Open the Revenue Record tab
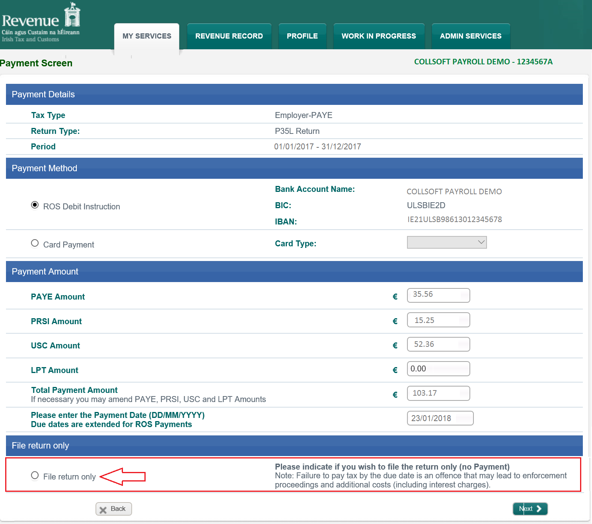 point(229,36)
